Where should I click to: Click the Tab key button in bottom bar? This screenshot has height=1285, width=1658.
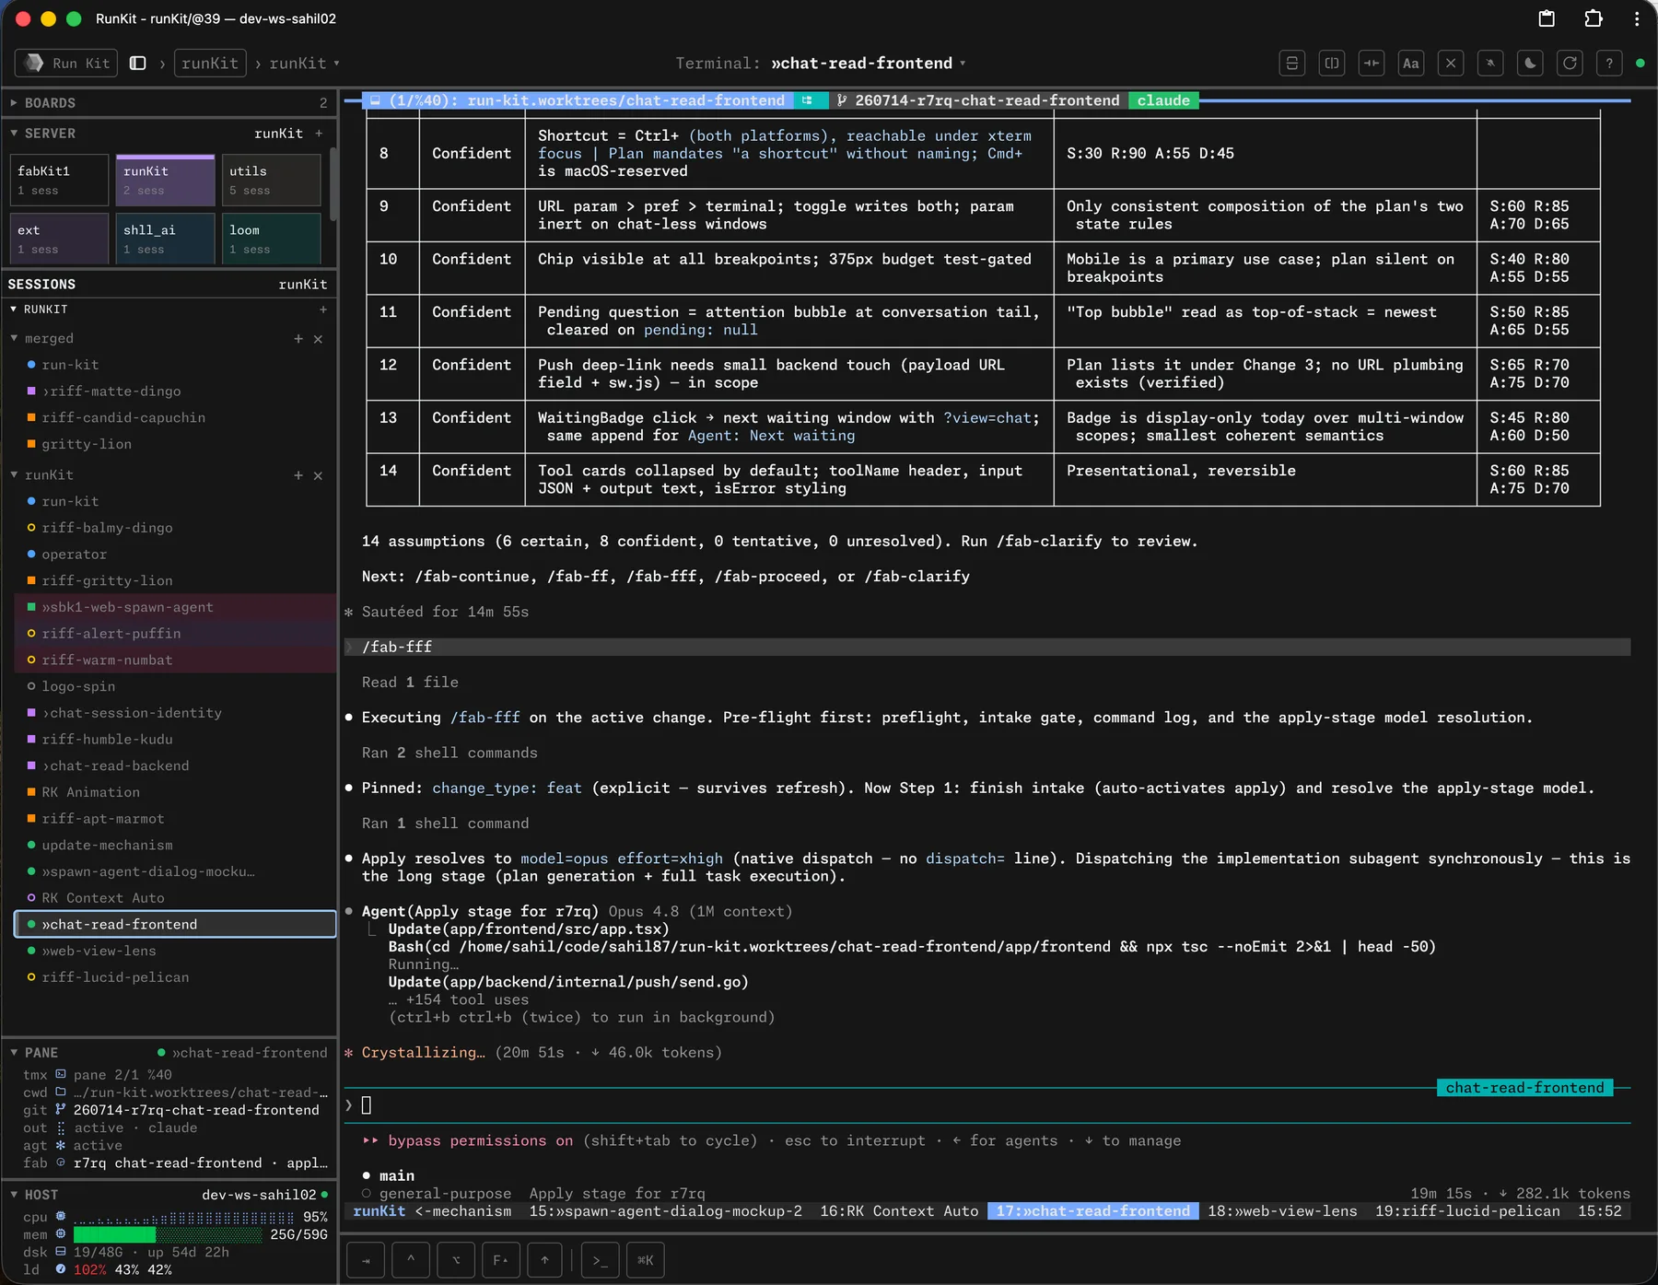tap(366, 1260)
